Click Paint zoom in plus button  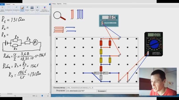click(x=48, y=96)
